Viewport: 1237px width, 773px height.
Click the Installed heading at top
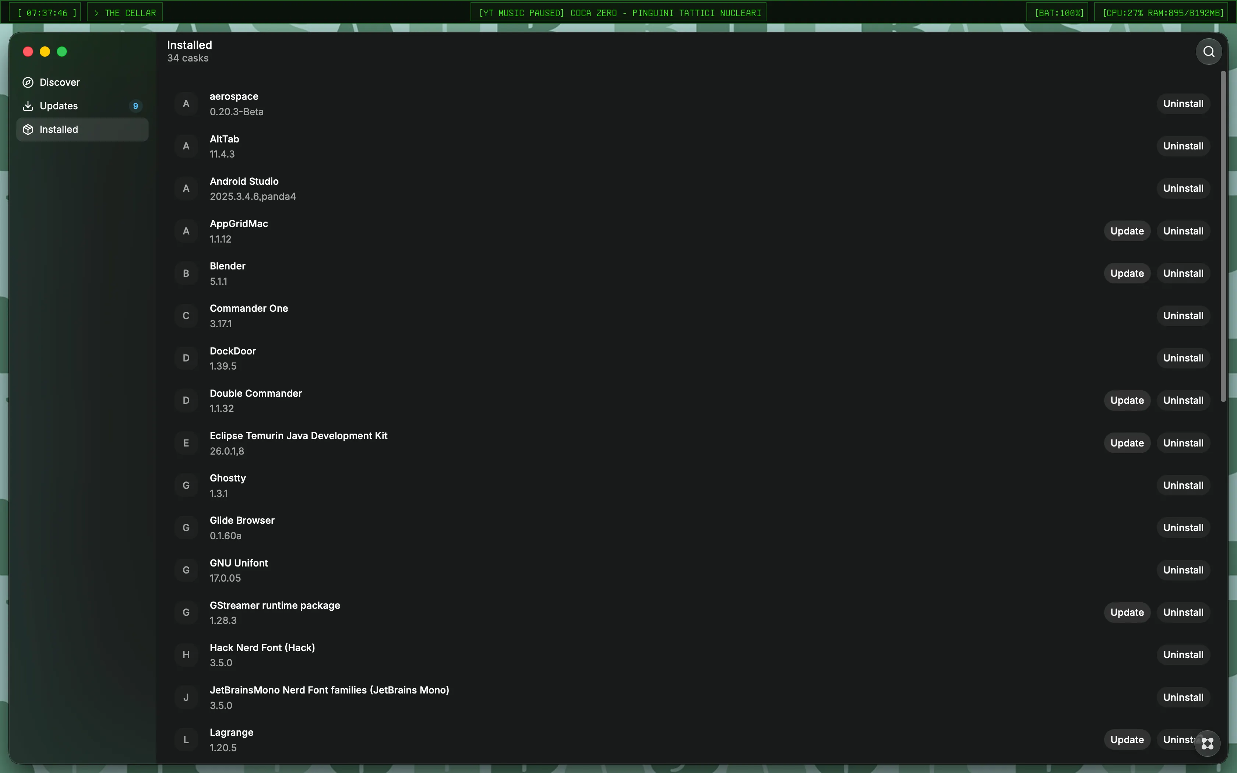point(190,45)
